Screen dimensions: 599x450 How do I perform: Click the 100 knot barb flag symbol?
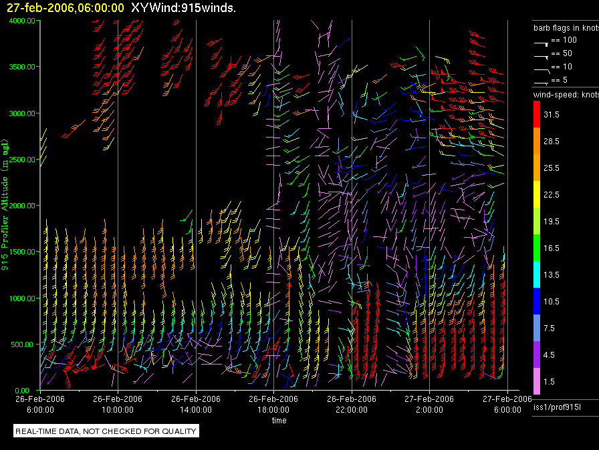pyautogui.click(x=542, y=44)
